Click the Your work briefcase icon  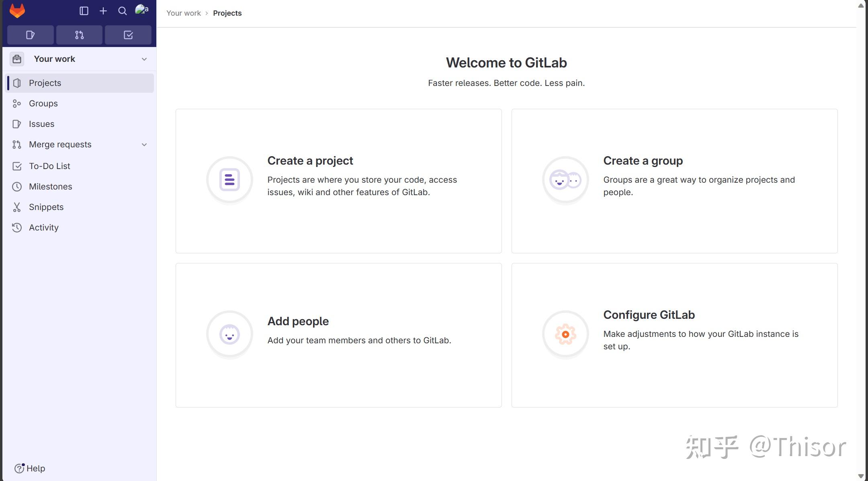(16, 59)
